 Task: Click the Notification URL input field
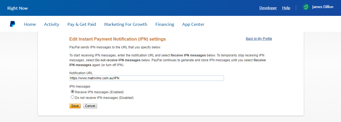coord(147,78)
